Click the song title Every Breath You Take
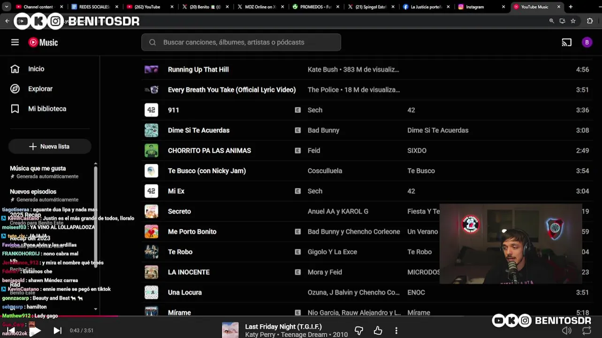602x338 pixels. 232,90
